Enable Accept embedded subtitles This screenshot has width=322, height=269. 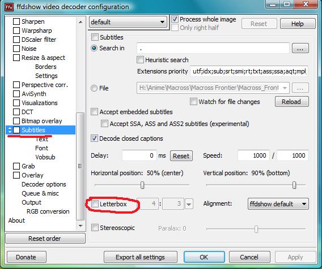(94, 112)
